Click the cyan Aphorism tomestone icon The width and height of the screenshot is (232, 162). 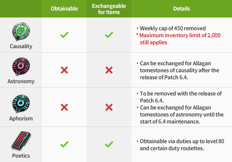[x=21, y=104]
